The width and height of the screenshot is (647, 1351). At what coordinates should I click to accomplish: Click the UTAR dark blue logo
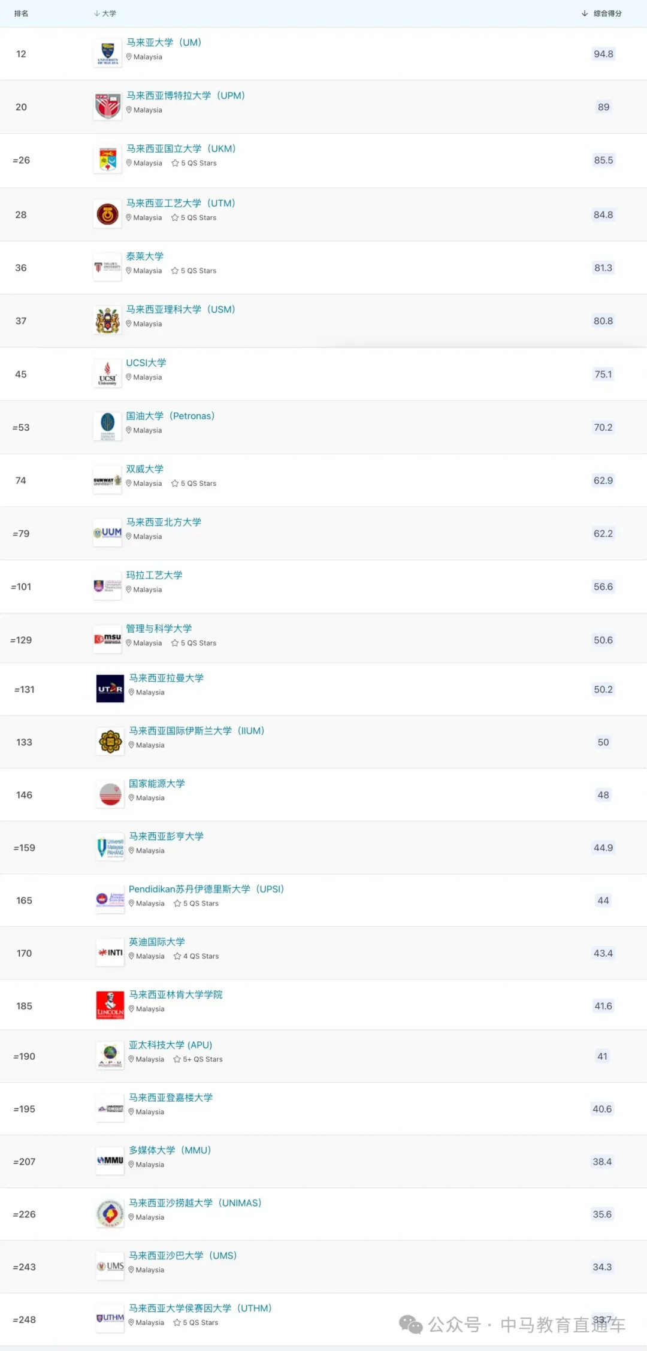(x=110, y=689)
